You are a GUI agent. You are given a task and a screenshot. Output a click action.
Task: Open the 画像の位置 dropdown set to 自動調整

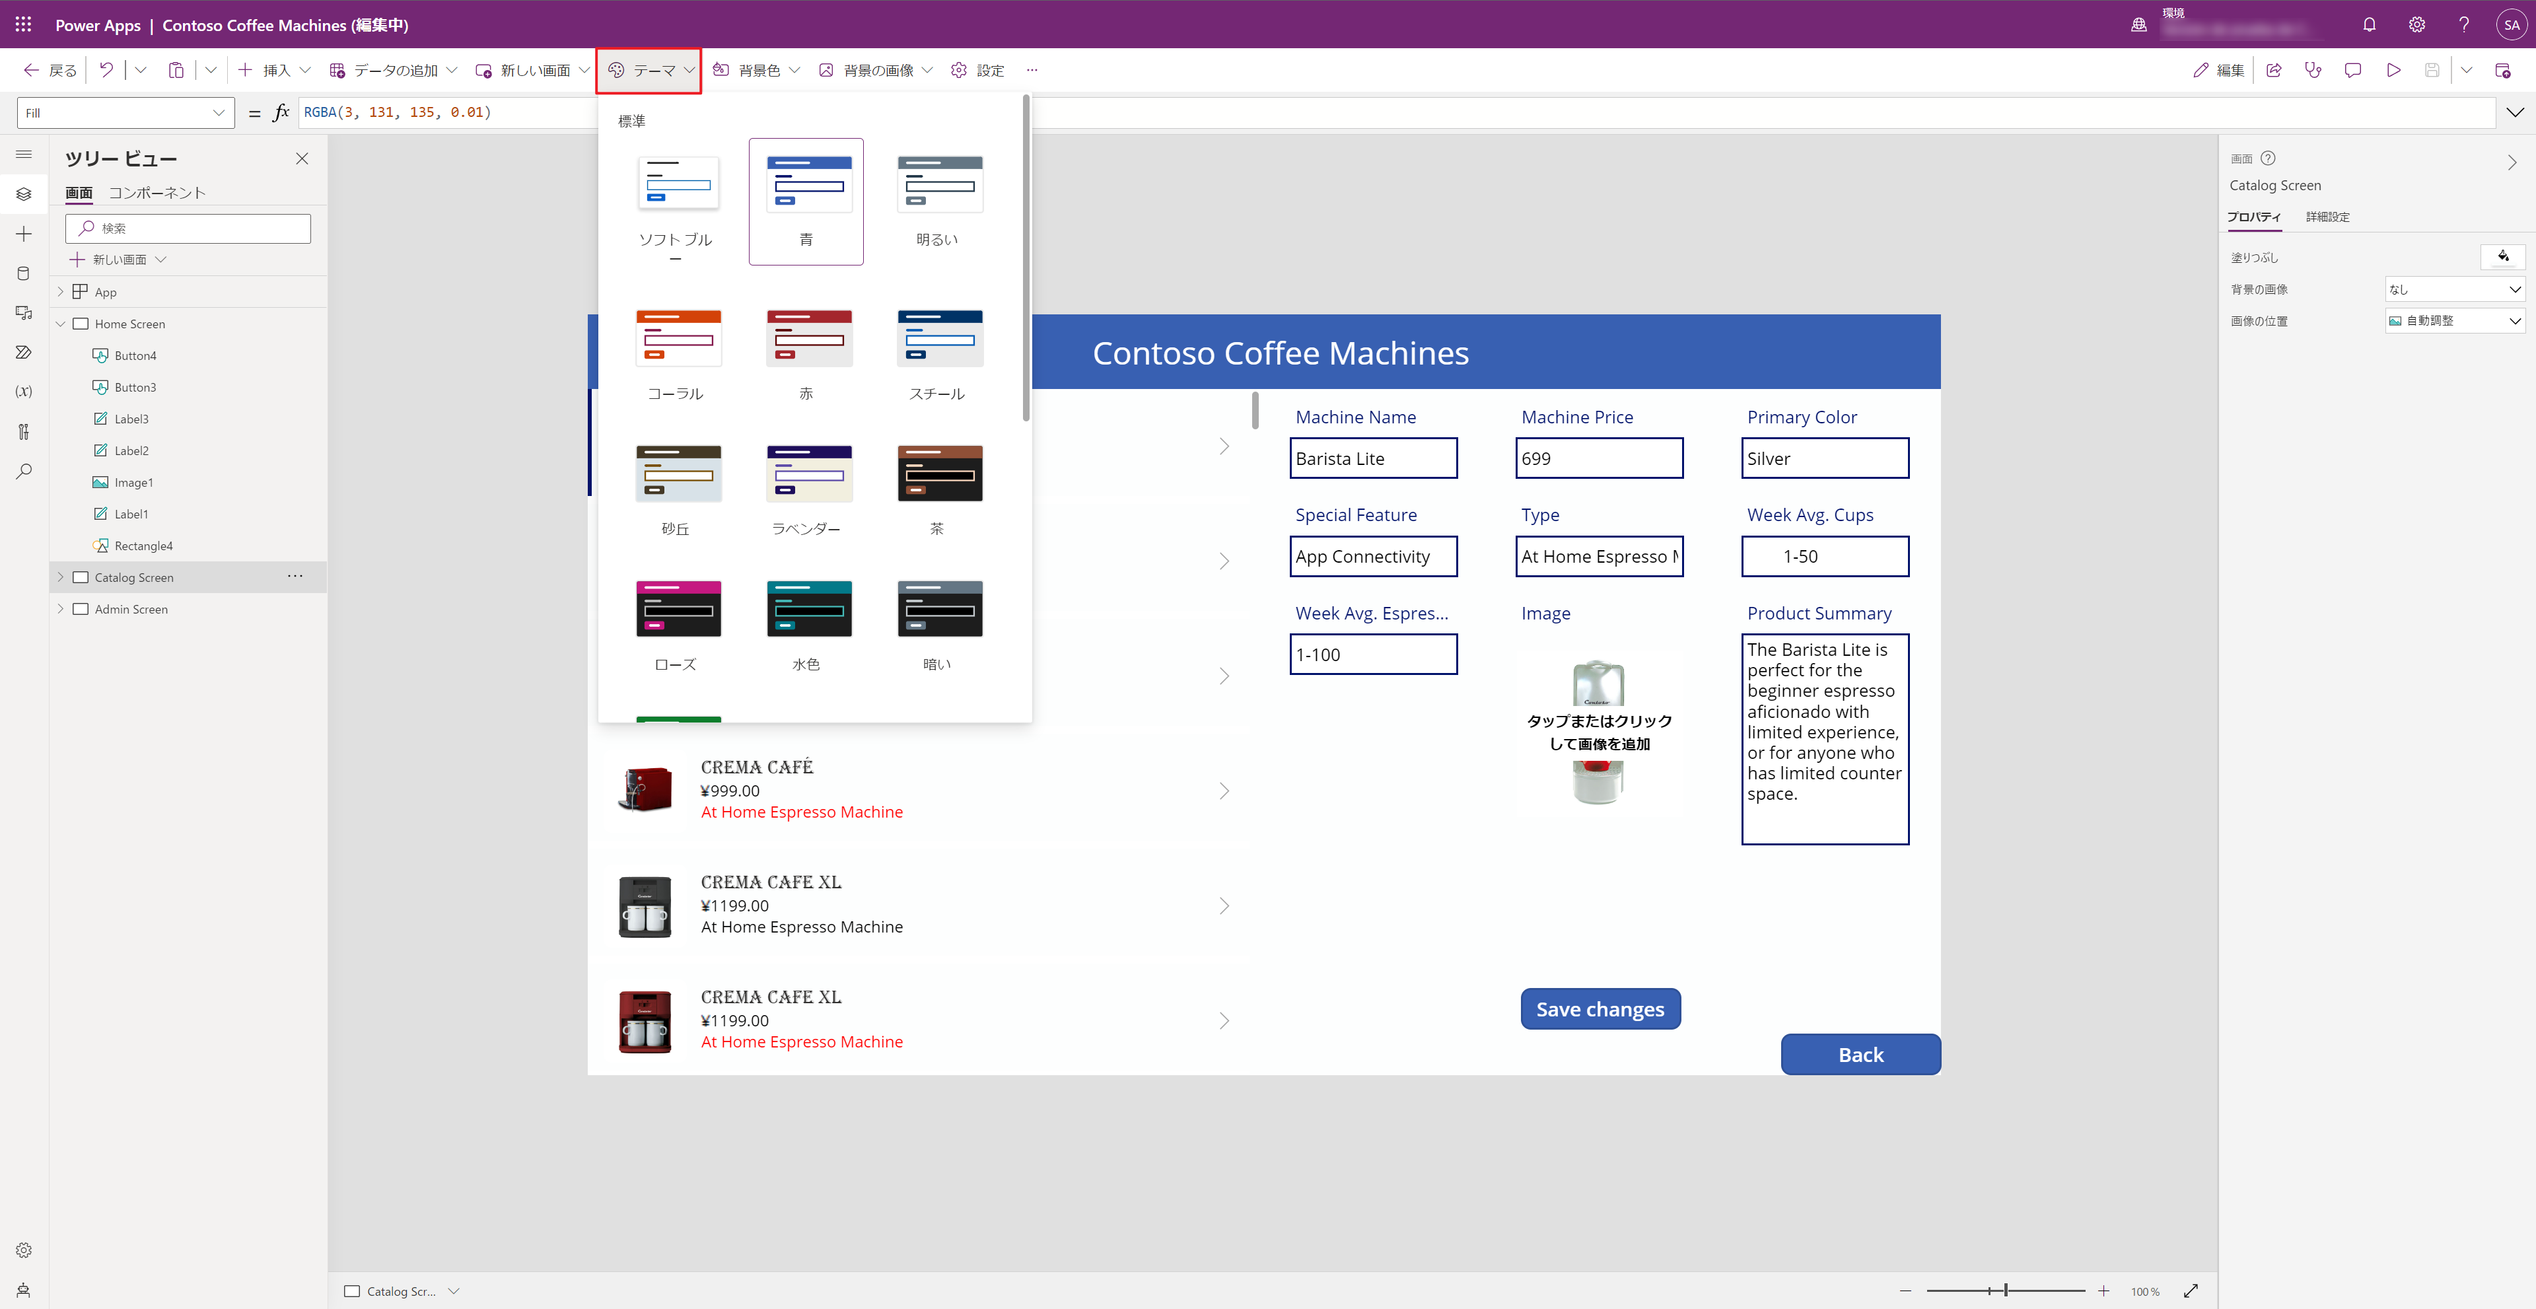(2454, 320)
